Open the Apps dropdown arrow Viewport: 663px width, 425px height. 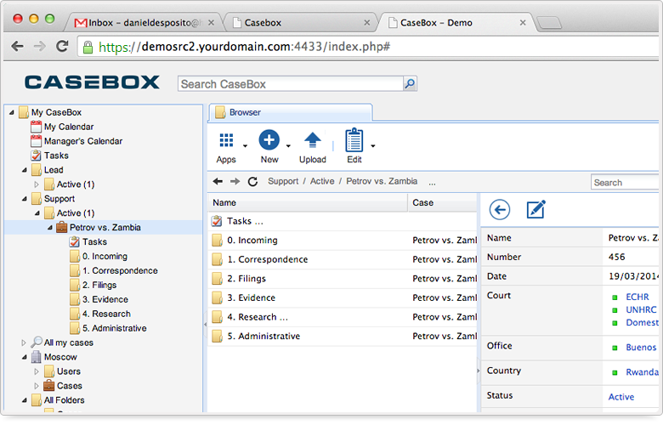[246, 146]
